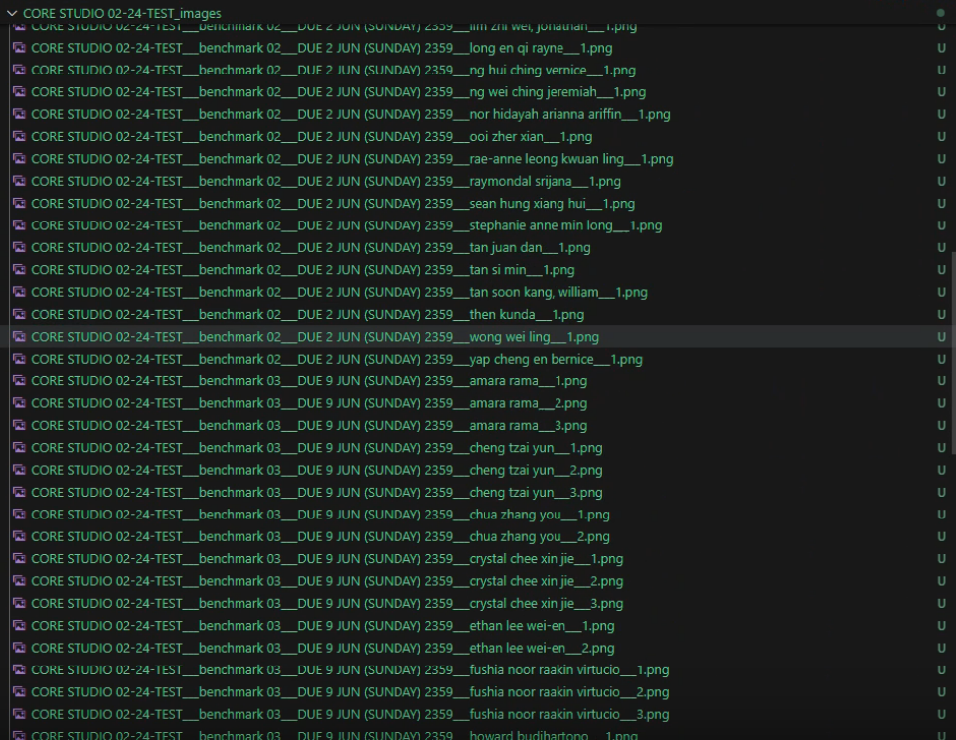Click the modified status dot on the folder header
Image resolution: width=956 pixels, height=740 pixels.
pyautogui.click(x=941, y=14)
